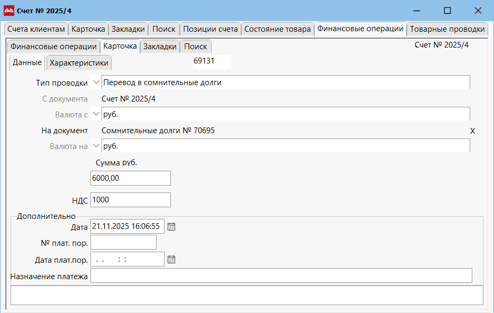Open calendar picker for Дата плат.пор.
Viewport: 494px width, 313px height.
click(x=171, y=260)
